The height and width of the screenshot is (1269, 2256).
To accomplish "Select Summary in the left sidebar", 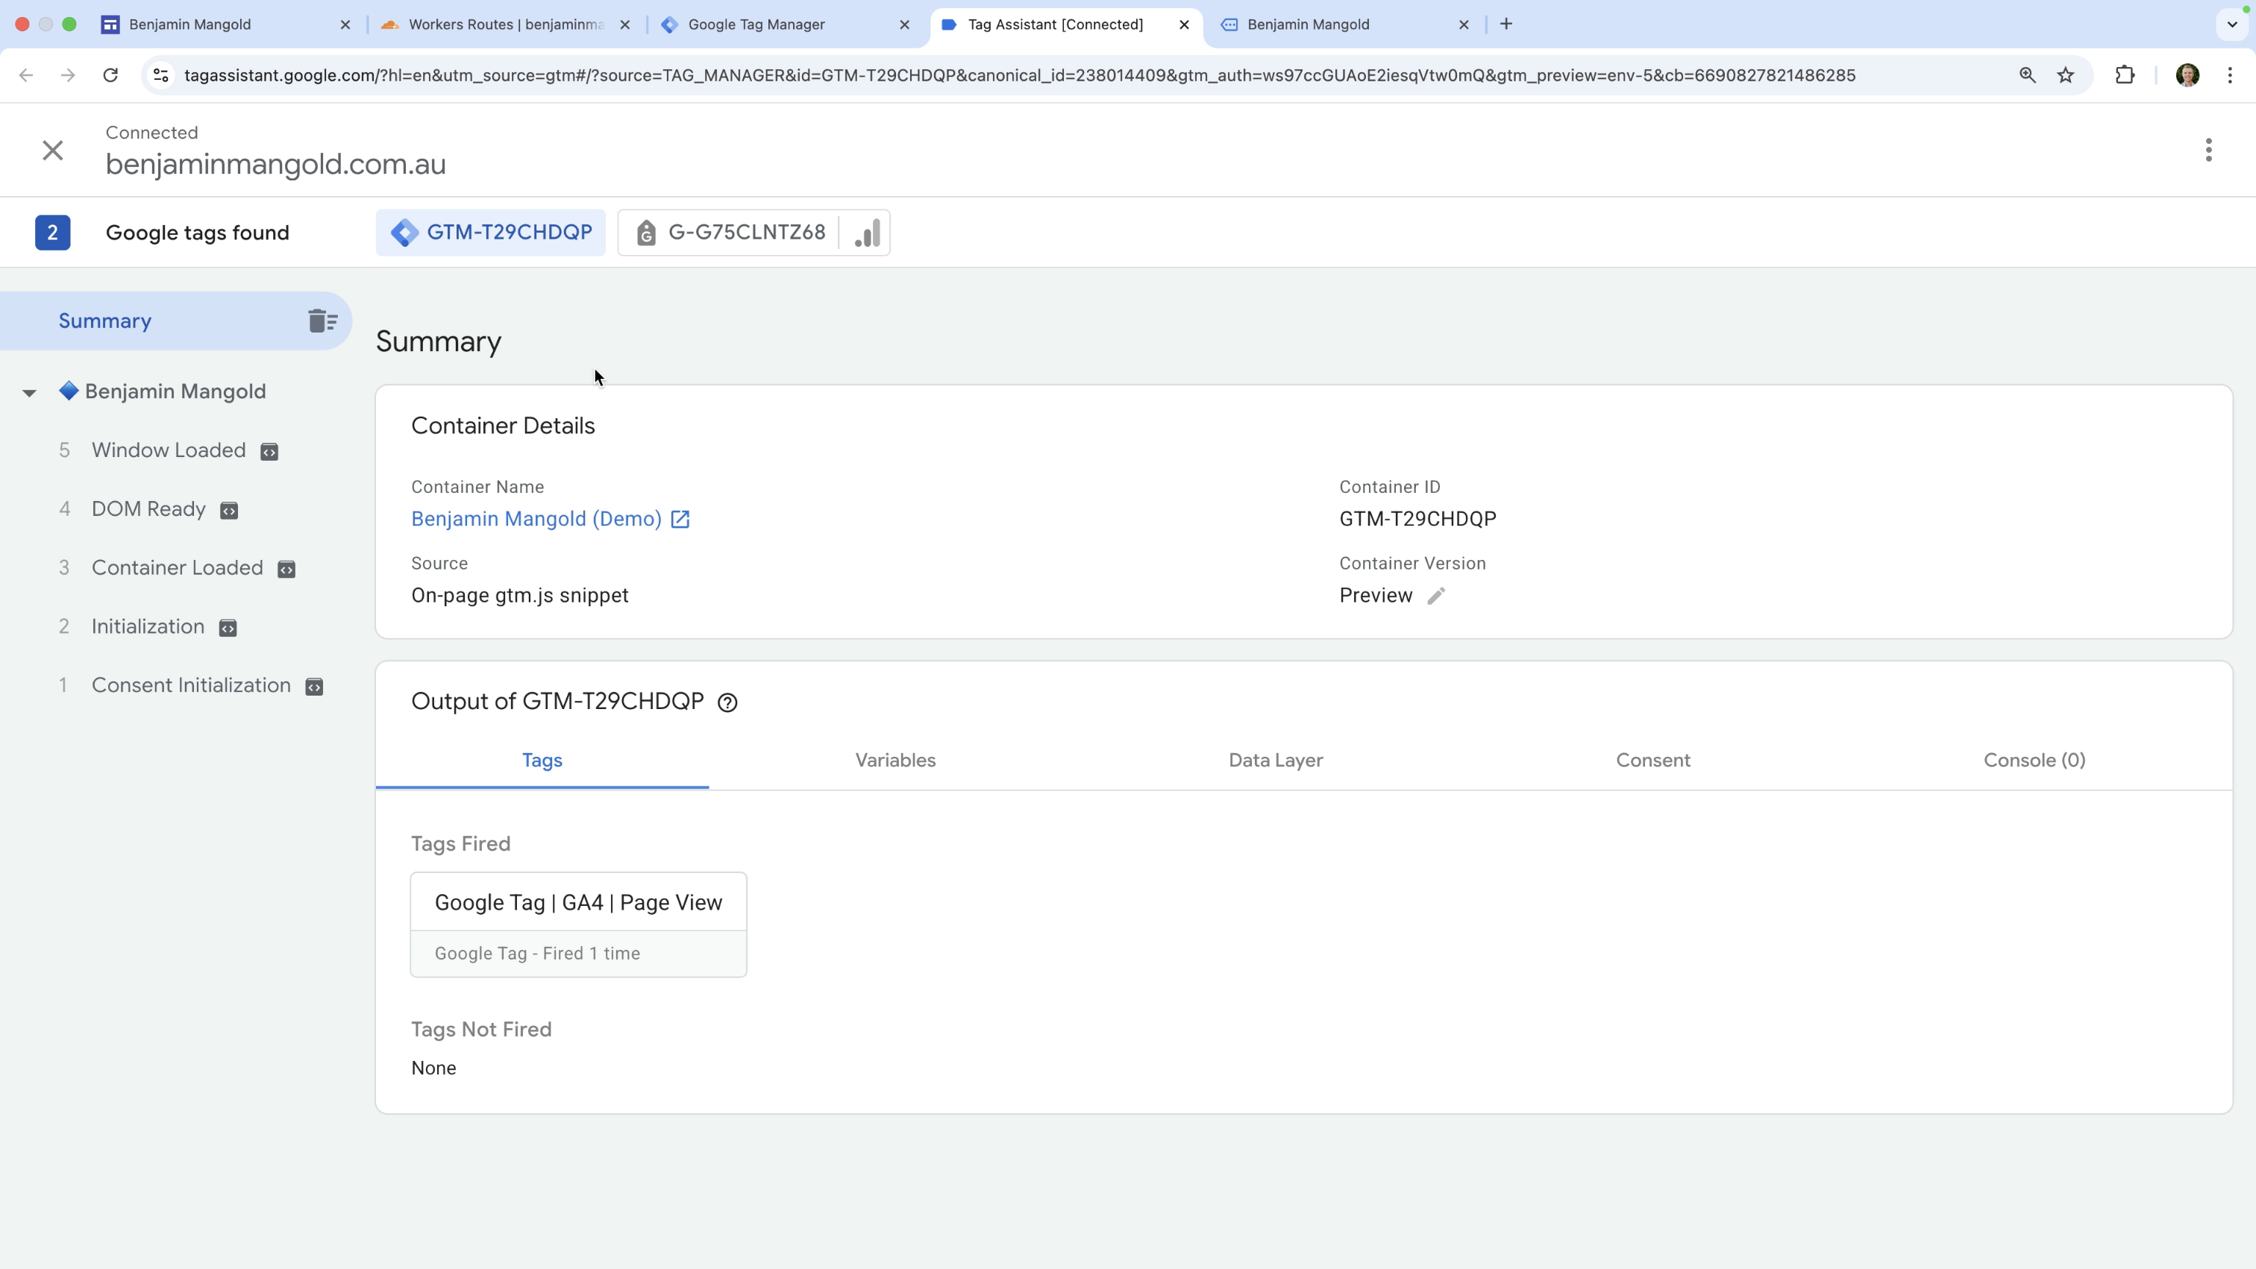I will [x=175, y=321].
